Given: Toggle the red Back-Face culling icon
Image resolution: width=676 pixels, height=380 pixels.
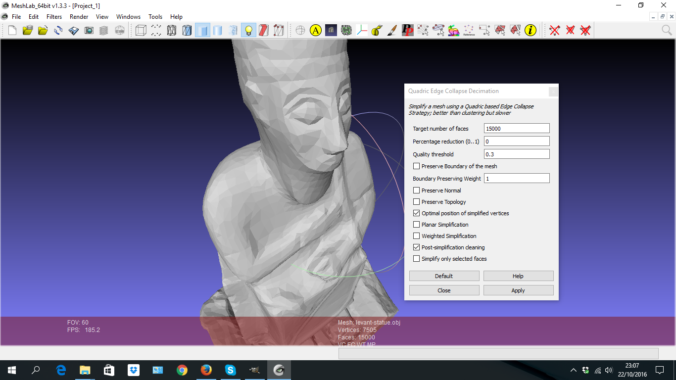Looking at the screenshot, I should (x=264, y=31).
